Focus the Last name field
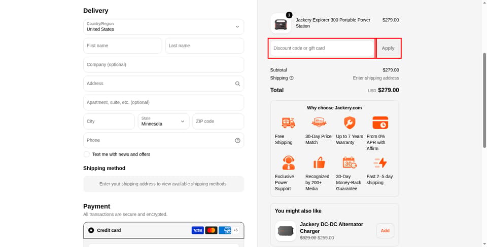 204,46
